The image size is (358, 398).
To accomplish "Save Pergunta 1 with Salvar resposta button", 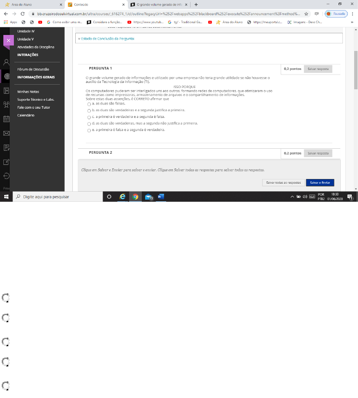I will [x=318, y=69].
